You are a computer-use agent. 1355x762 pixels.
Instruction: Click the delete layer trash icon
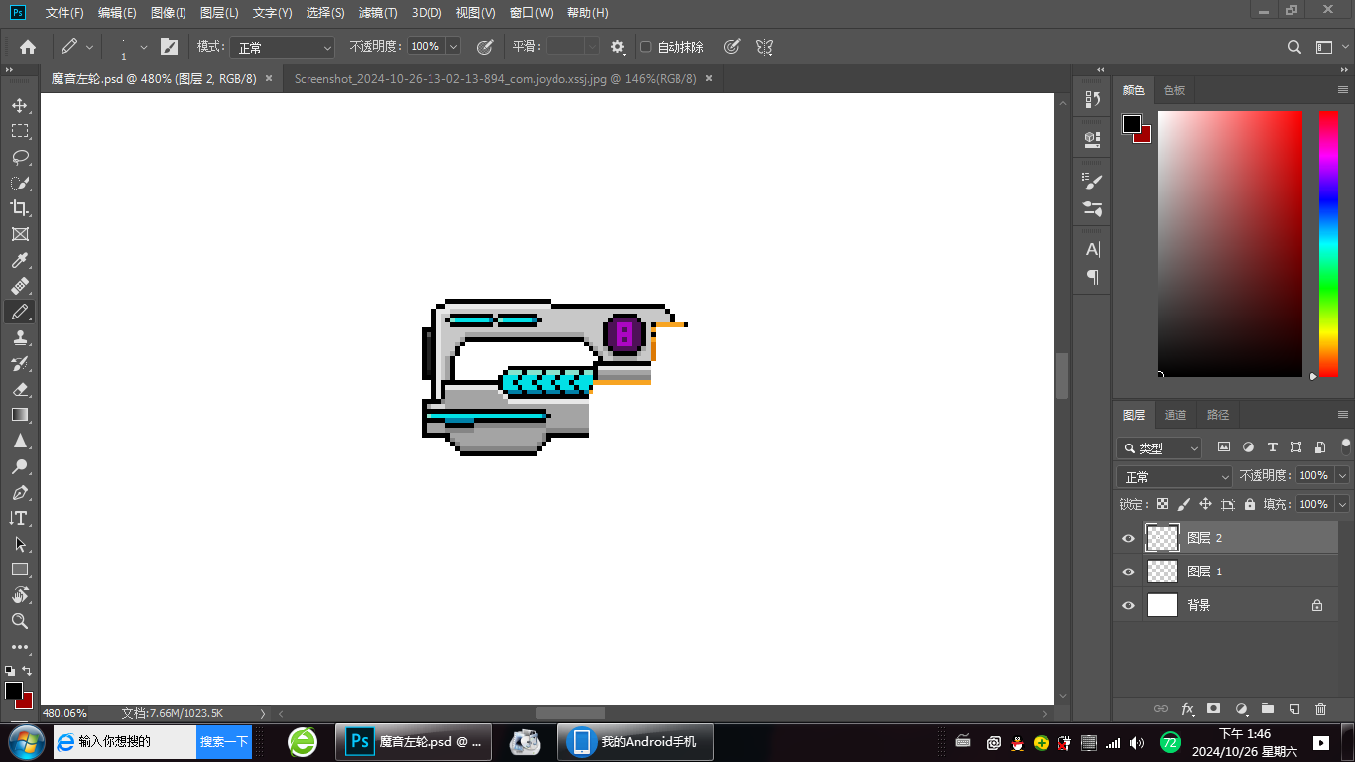(1320, 709)
